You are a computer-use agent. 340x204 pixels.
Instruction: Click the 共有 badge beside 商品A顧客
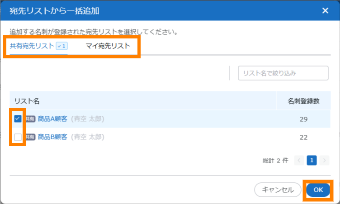tap(30, 119)
